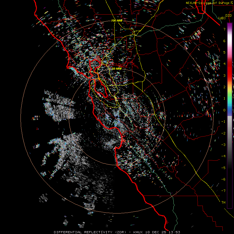
Task: Click the 2 label on the color scale
Action: [x=224, y=87]
